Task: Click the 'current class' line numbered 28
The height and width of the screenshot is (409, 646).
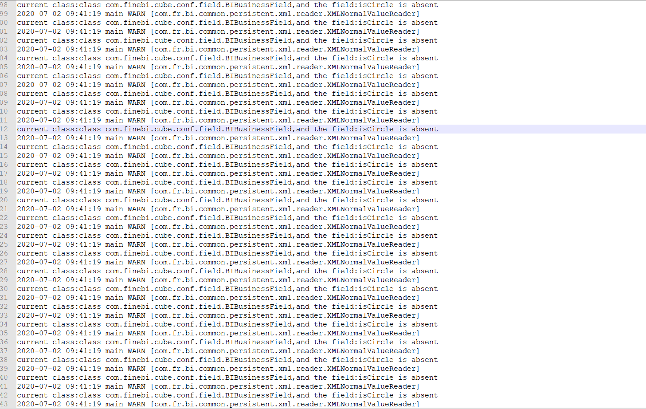Action: coord(227,271)
